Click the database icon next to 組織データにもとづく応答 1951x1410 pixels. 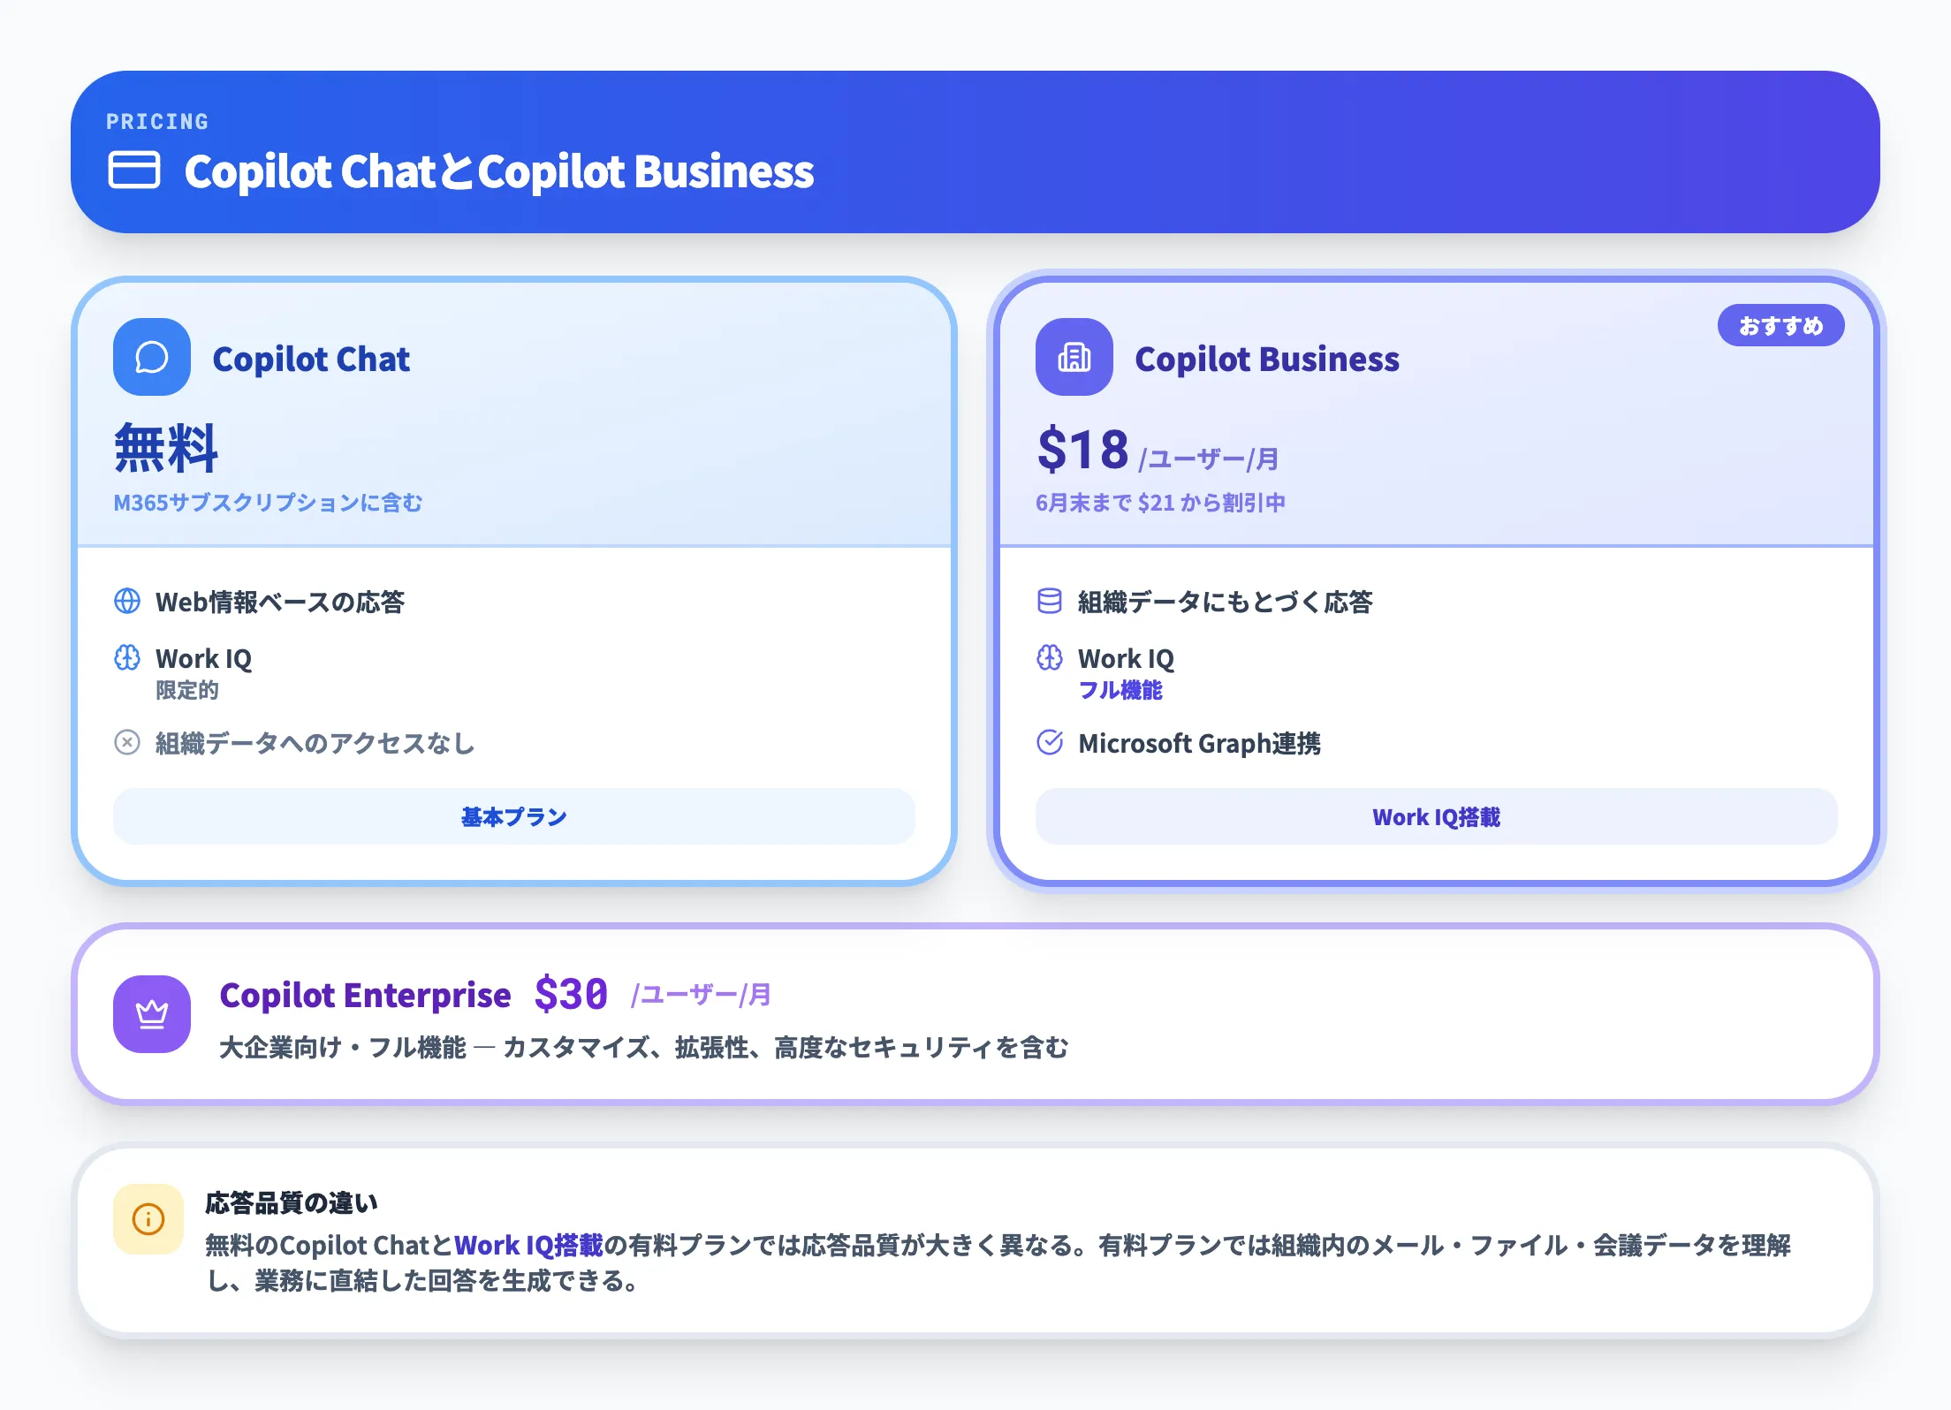pyautogui.click(x=1051, y=601)
